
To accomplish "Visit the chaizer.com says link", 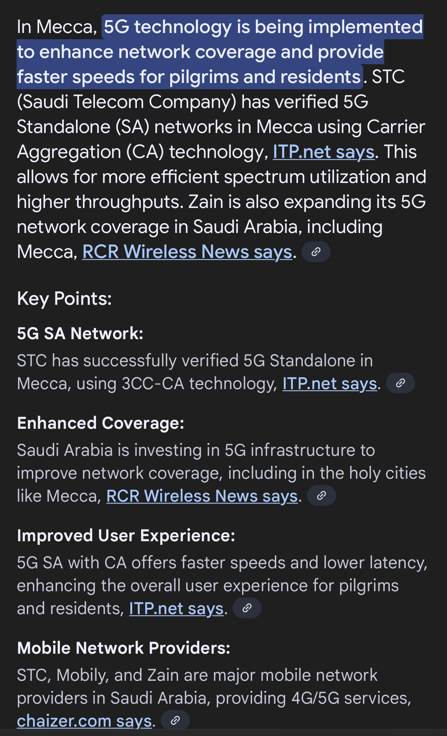I will click(84, 721).
